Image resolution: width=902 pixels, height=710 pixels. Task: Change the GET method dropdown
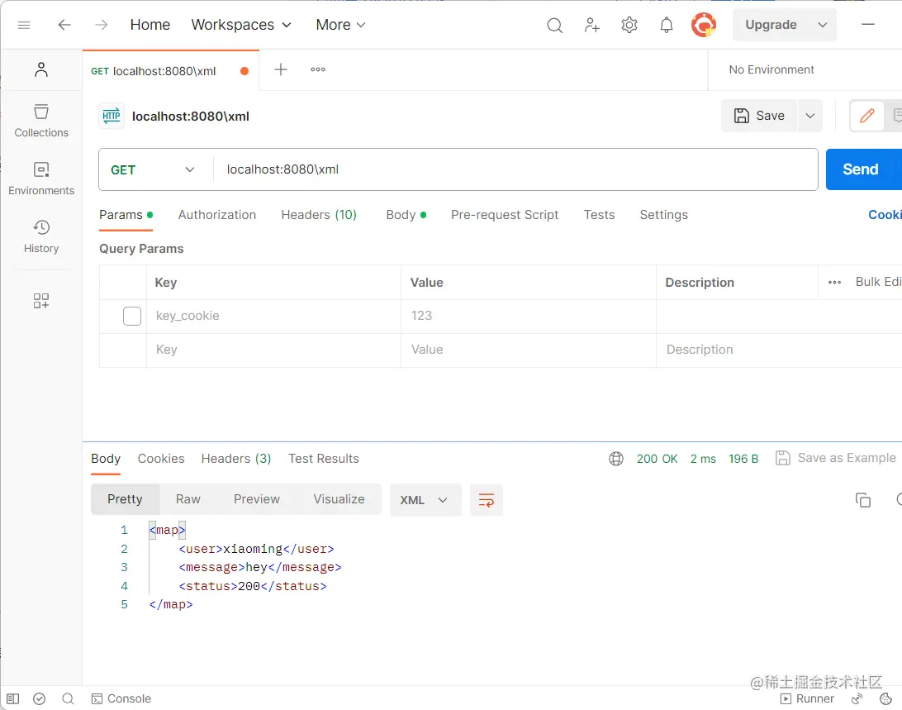(x=153, y=170)
